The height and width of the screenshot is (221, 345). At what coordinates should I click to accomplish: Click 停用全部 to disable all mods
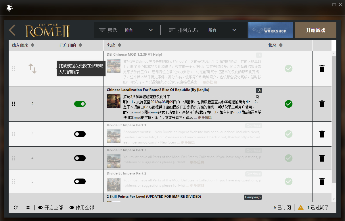pyautogui.click(x=82, y=208)
